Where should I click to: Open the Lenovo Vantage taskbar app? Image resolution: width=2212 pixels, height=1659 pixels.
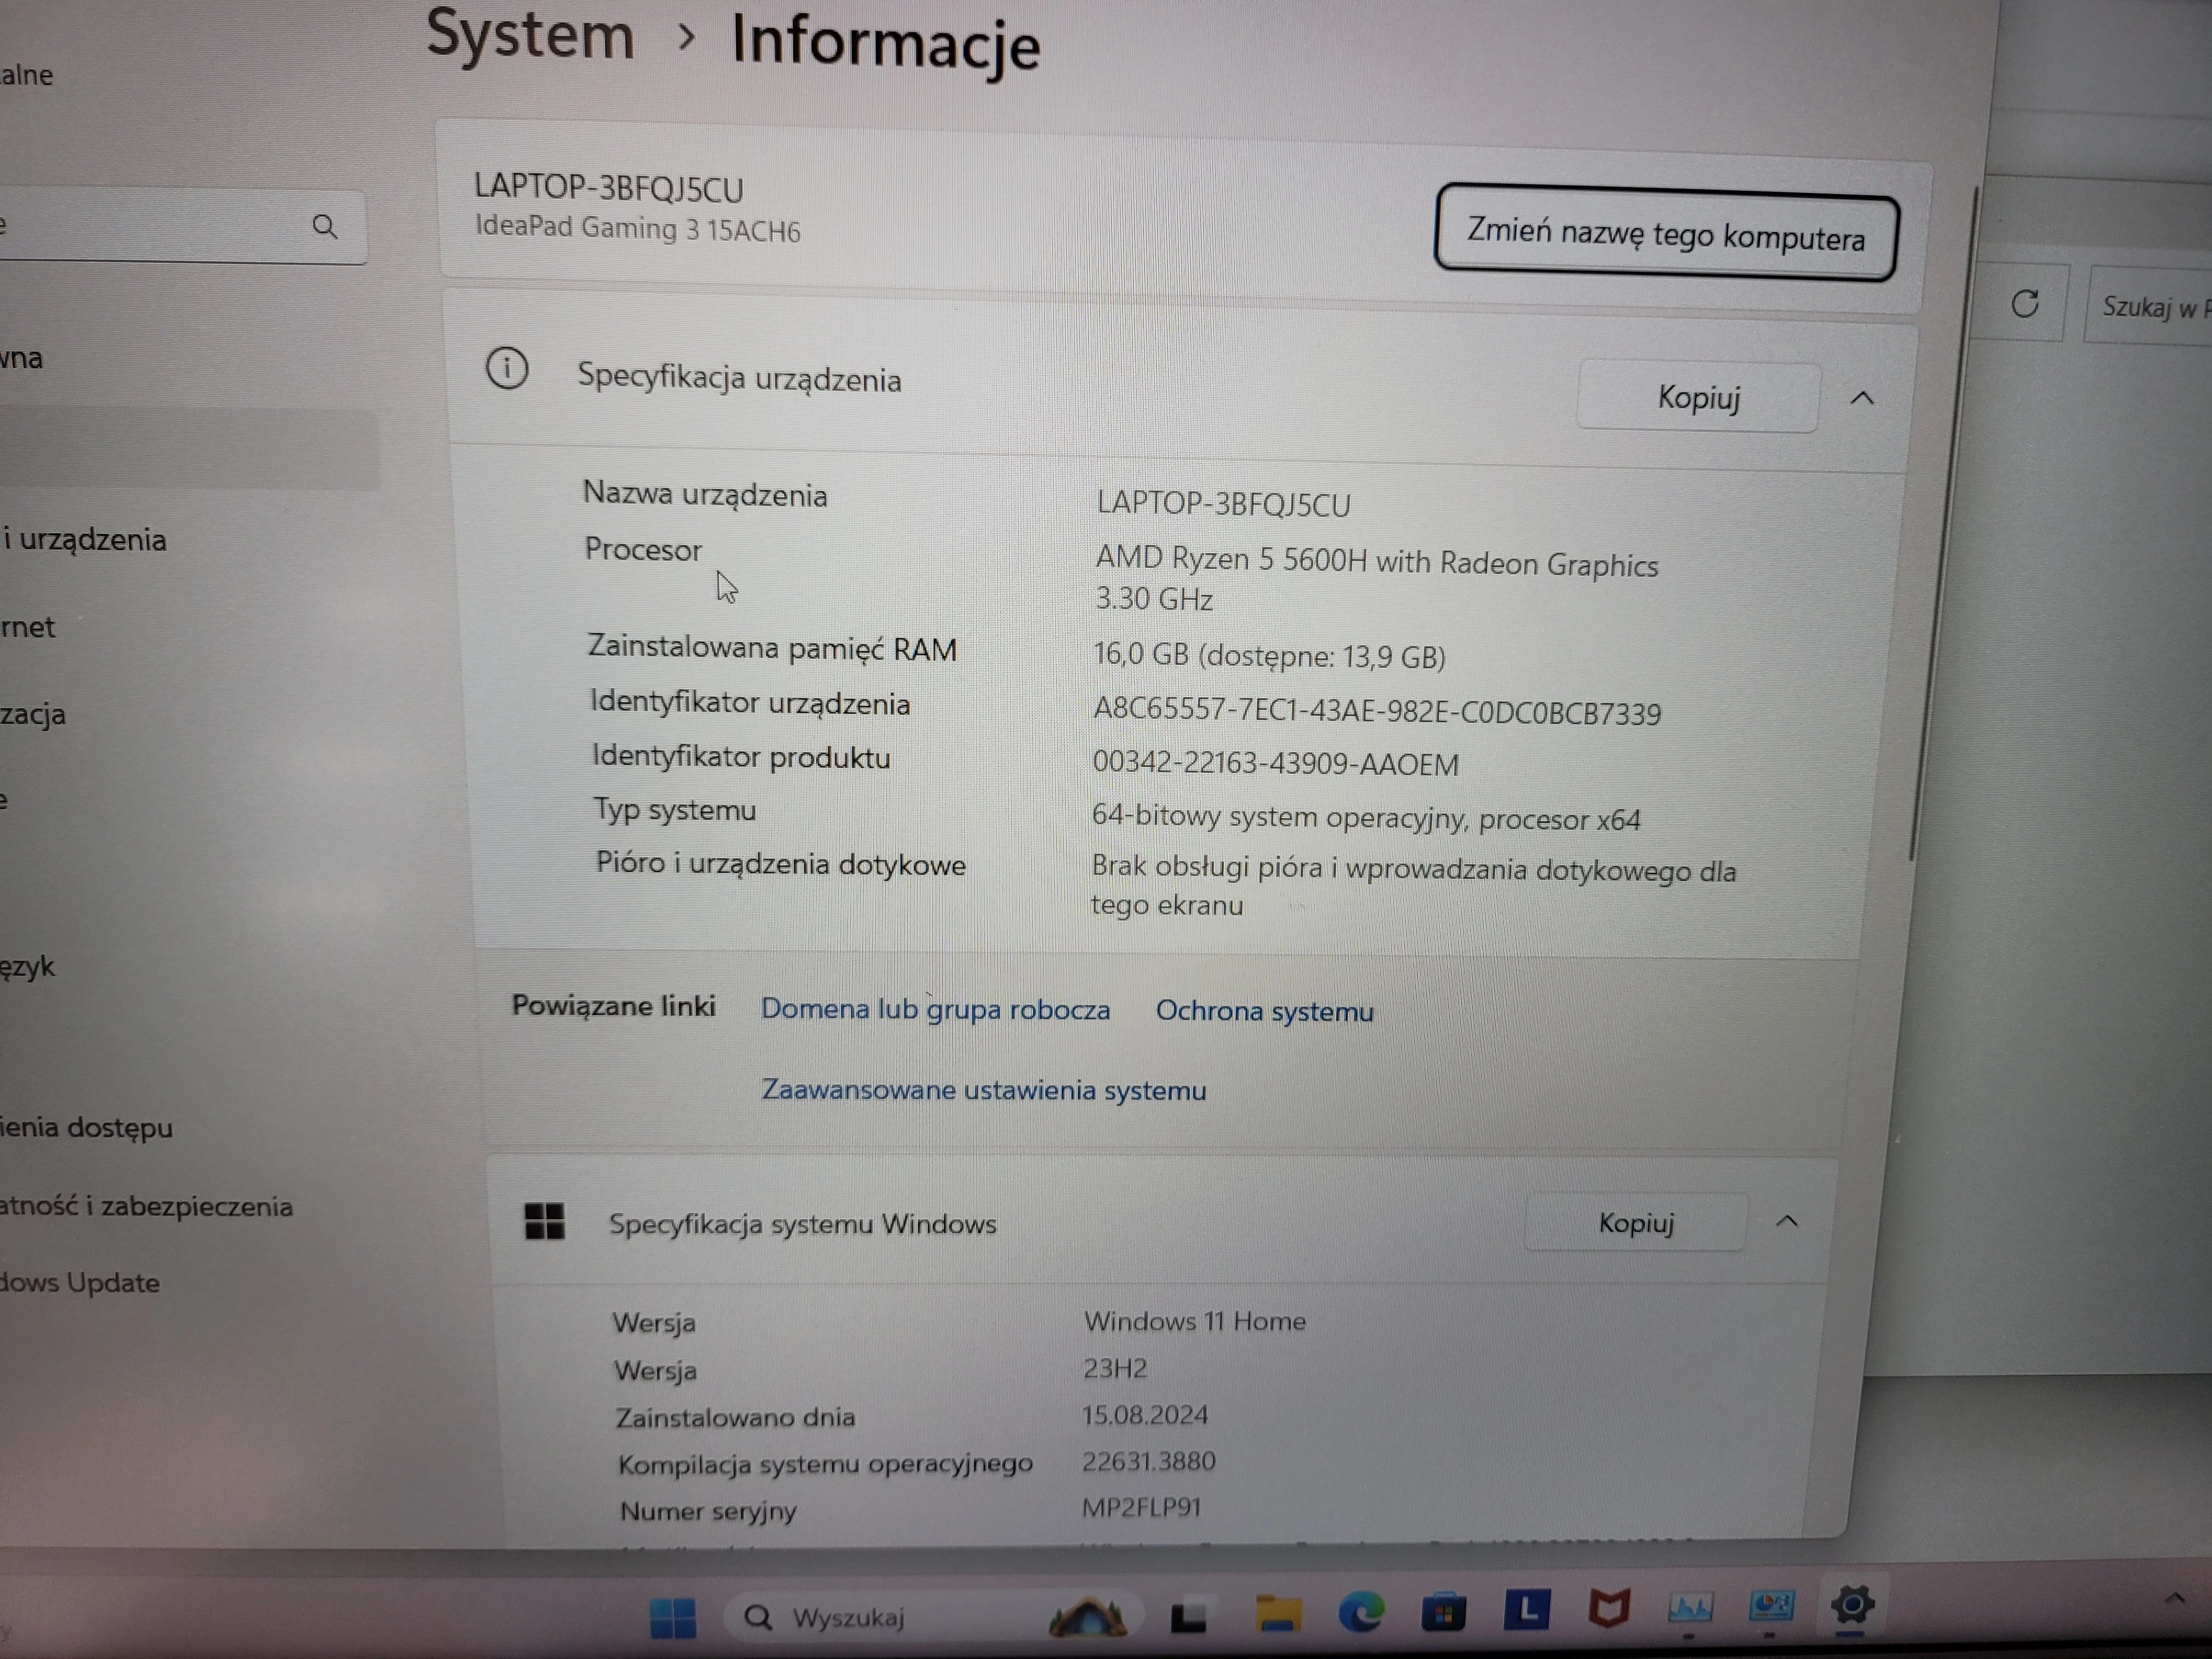pyautogui.click(x=1526, y=1609)
